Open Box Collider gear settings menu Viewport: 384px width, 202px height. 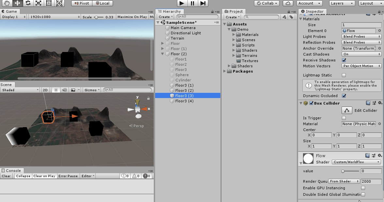click(380, 103)
